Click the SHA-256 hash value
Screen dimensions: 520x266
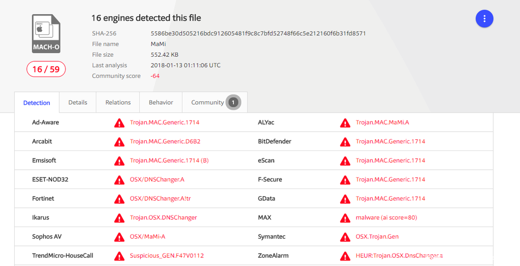[258, 33]
